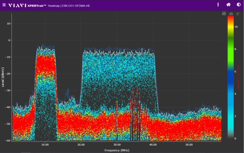244x153 pixels.
Task: Click the −60 level tick label
Action: pos(7,140)
